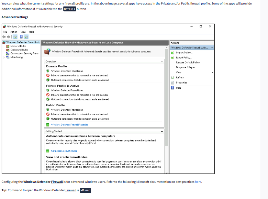Image resolution: width=268 pixels, height=199 pixels.
Task: Click the Properties icon in Actions pane
Action: [173, 83]
